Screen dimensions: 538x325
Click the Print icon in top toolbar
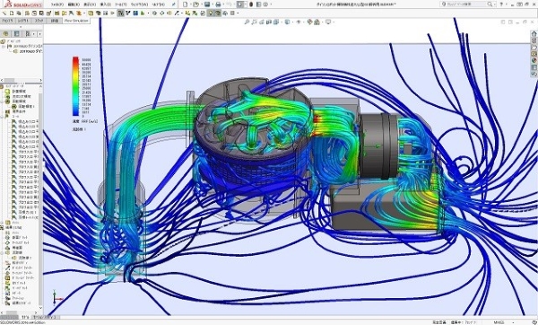point(218,4)
